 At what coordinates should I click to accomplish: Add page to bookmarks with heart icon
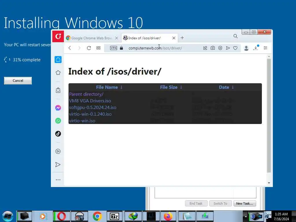coord(235,48)
